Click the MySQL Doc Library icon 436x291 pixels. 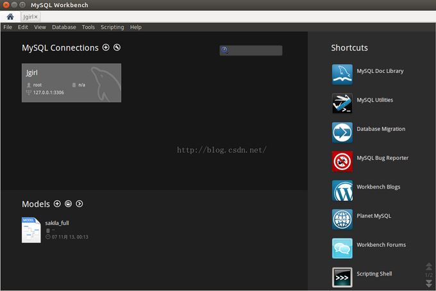[x=342, y=74]
